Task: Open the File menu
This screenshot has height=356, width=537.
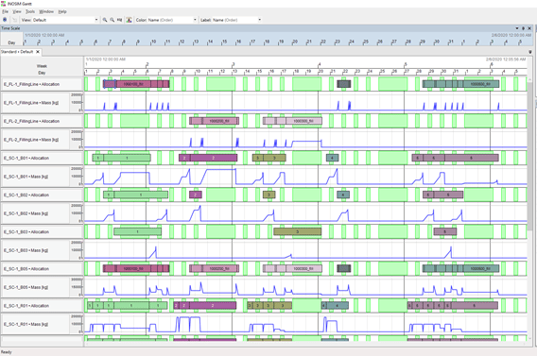Action: pyautogui.click(x=5, y=11)
